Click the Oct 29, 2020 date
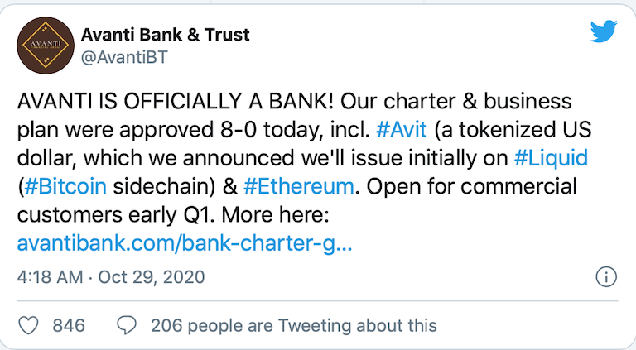 [x=152, y=277]
